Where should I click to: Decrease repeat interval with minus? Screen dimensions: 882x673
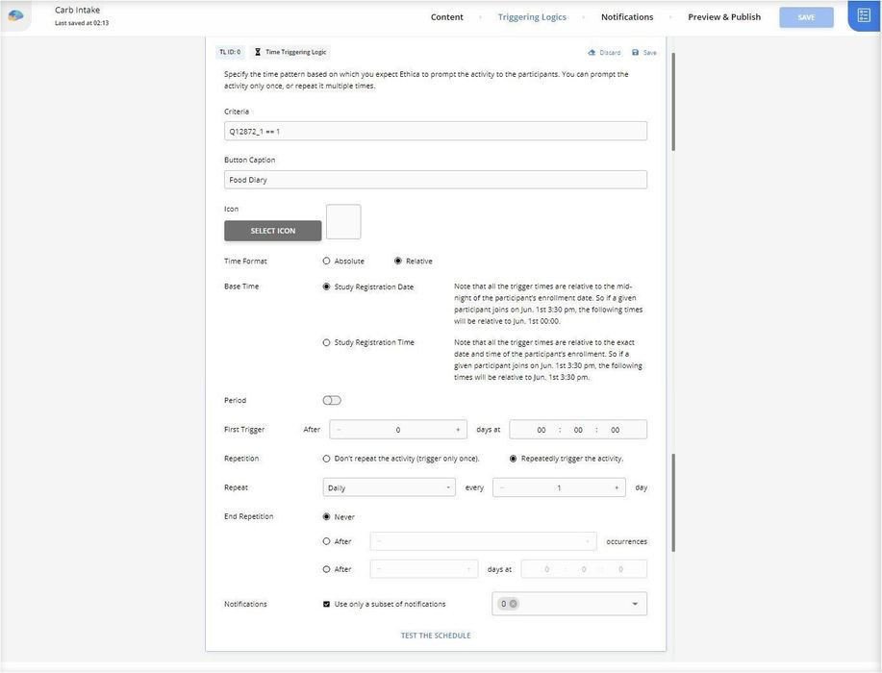click(502, 487)
